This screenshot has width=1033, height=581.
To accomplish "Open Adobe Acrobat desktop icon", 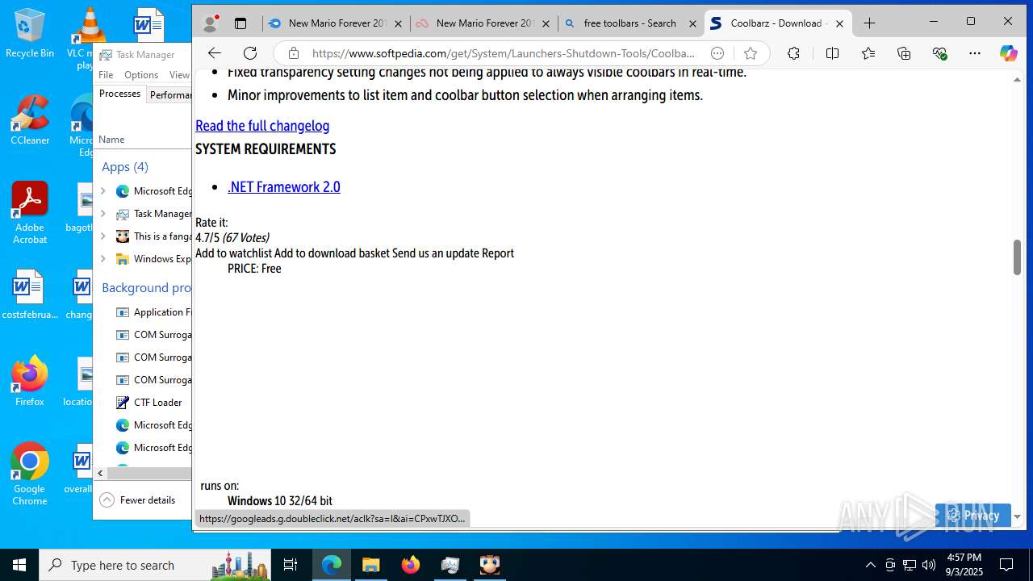I will click(x=30, y=213).
